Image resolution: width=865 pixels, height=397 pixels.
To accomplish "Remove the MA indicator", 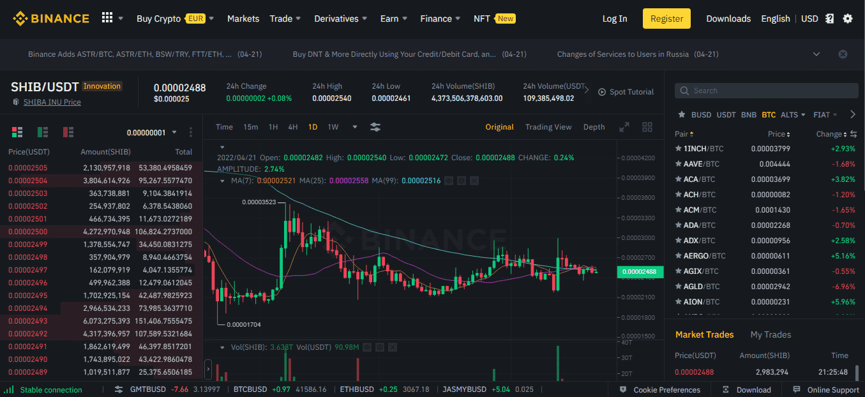I will (x=474, y=181).
